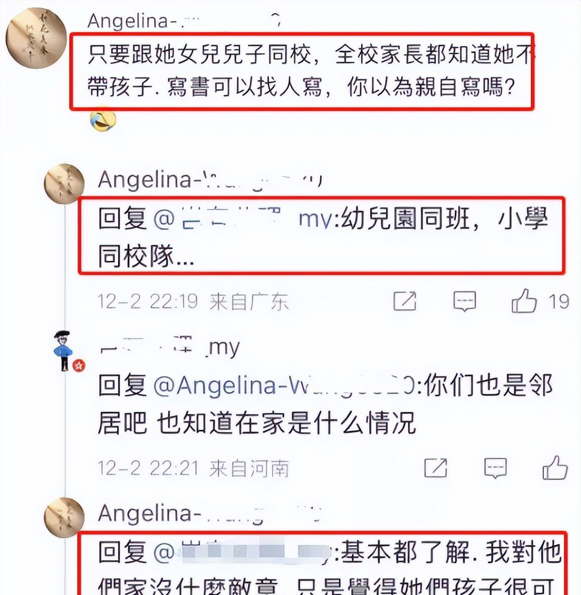581x595 pixels.
Task: Tap username ending in my above Henan reply
Action: (x=170, y=347)
